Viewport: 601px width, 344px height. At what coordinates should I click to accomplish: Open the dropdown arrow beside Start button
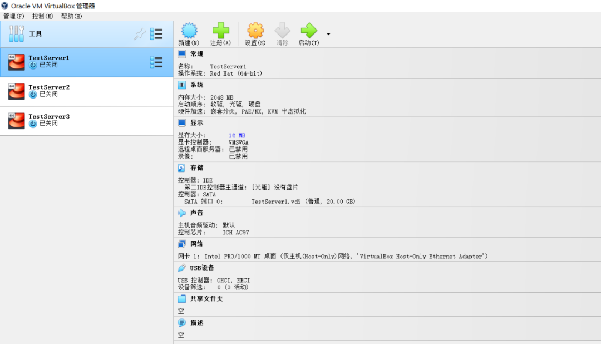tap(328, 34)
